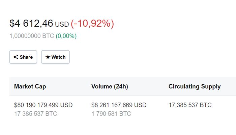Screen dimensions: 236x135
Task: Click the red -10,92% change percentage
Action: (x=92, y=24)
